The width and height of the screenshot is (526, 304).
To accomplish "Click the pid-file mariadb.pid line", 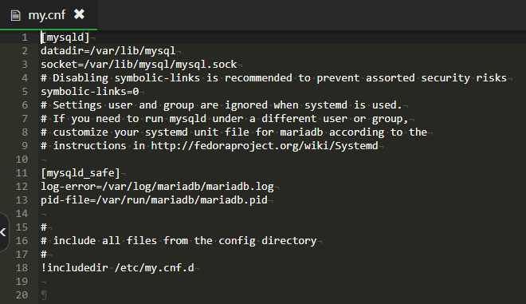I will [155, 199].
